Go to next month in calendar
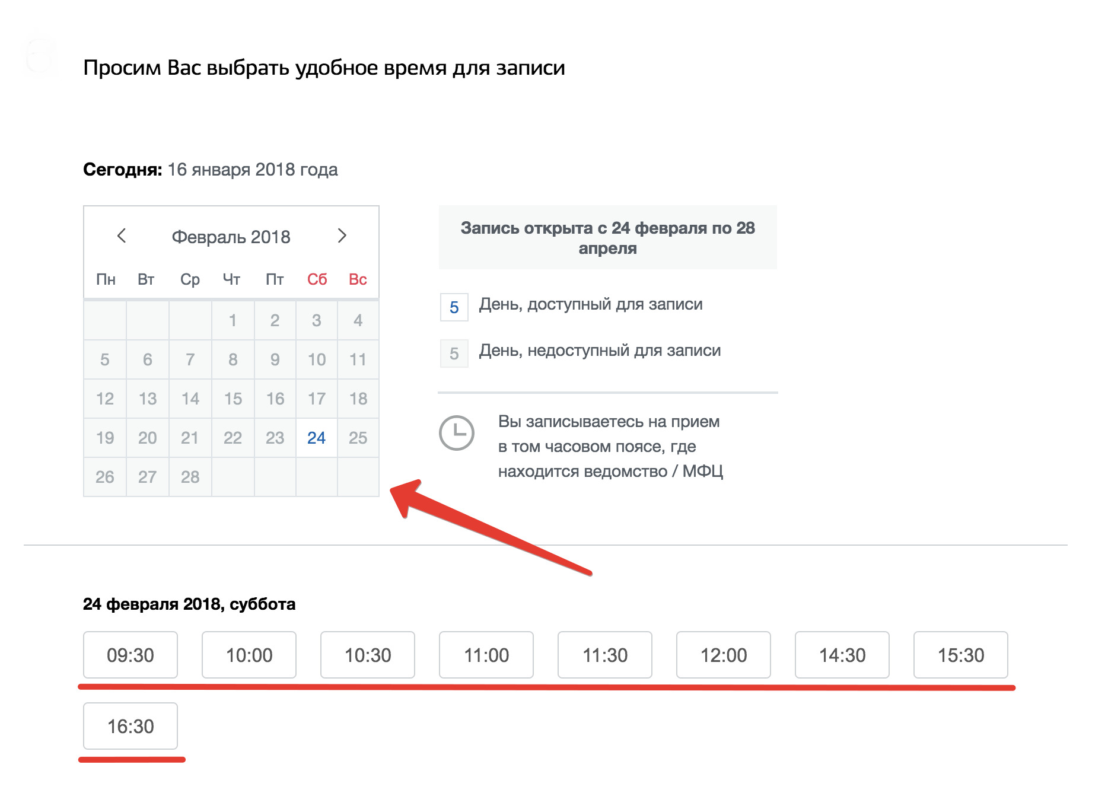 342,236
